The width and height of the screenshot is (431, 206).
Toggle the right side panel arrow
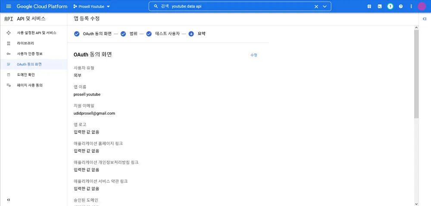[x=425, y=19]
